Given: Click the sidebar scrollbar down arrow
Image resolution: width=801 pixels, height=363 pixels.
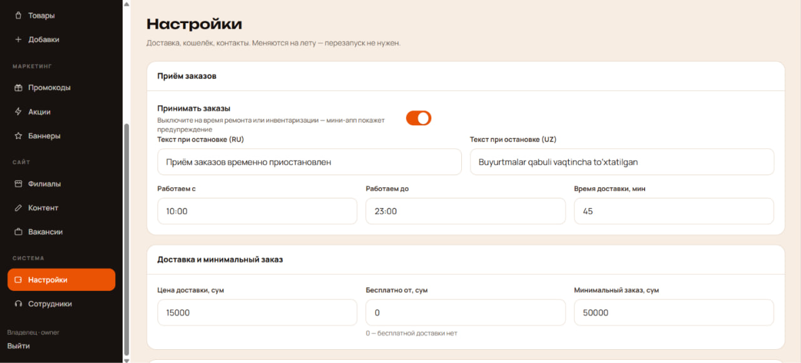Looking at the screenshot, I should (127, 360).
